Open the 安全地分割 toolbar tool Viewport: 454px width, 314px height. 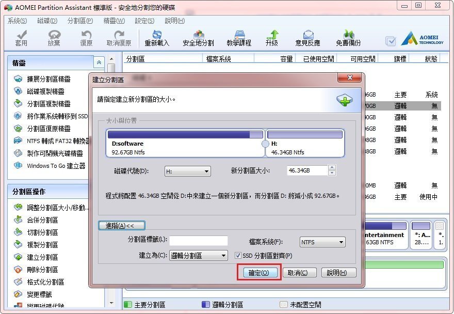(198, 38)
